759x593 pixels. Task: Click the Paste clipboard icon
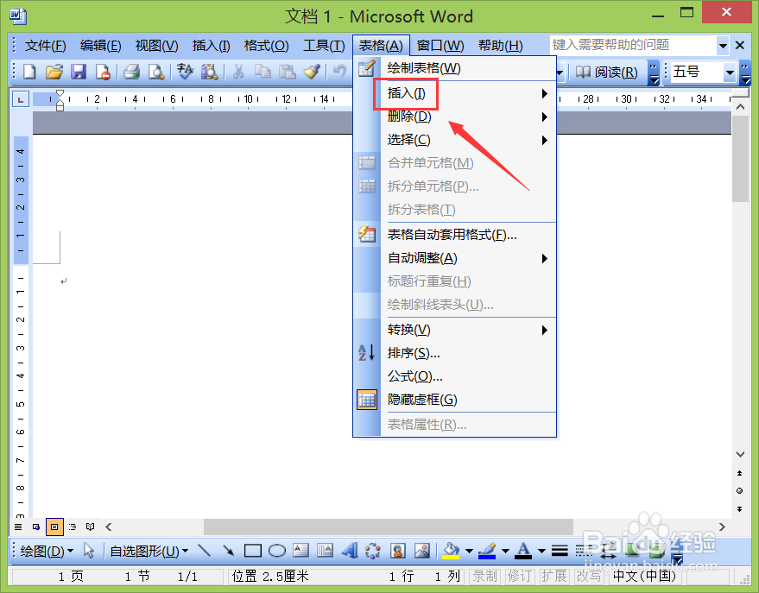[x=287, y=72]
